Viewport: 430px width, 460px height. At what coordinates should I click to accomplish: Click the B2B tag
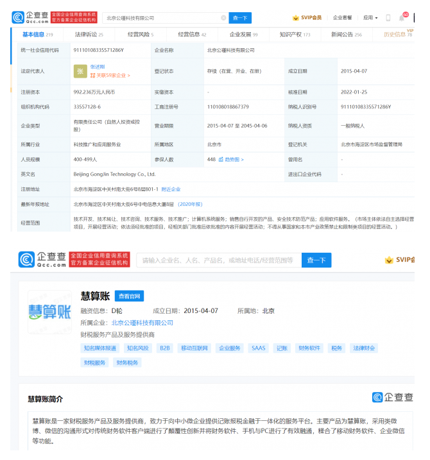[x=165, y=348]
